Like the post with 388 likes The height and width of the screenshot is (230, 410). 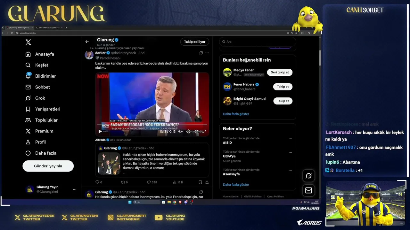coord(152,182)
